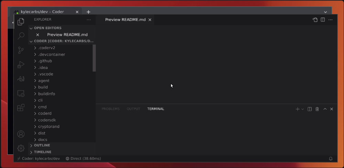Kill terminal using the trash icon

317,109
